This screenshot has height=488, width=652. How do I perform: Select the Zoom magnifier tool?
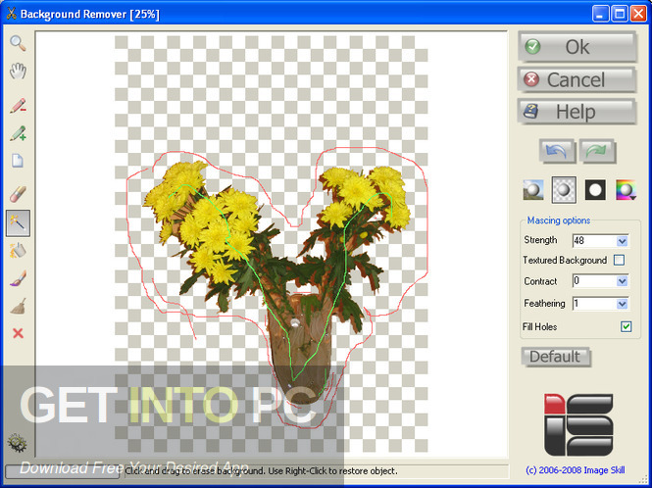[x=18, y=43]
